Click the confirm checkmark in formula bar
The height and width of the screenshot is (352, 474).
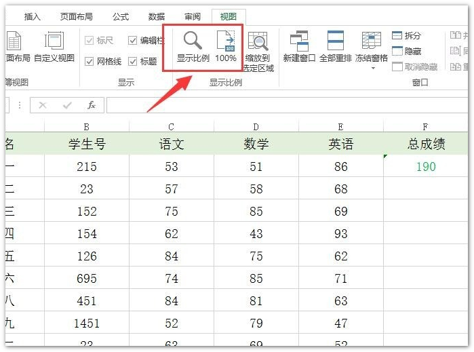(67, 105)
